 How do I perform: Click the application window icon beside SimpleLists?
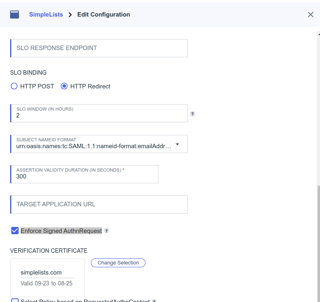[15, 15]
